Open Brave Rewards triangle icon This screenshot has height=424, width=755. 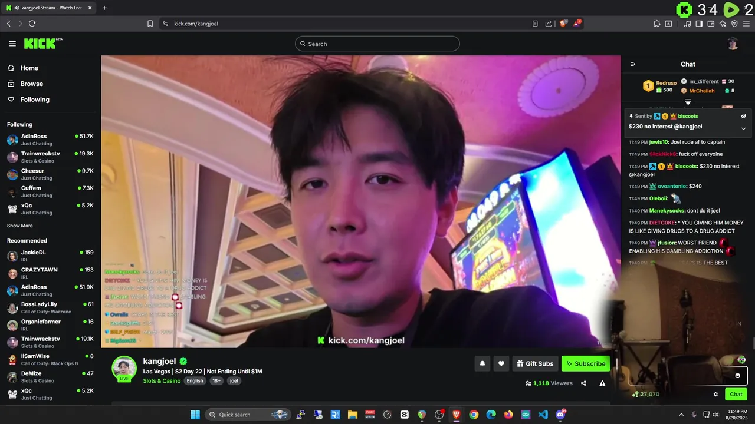[577, 24]
